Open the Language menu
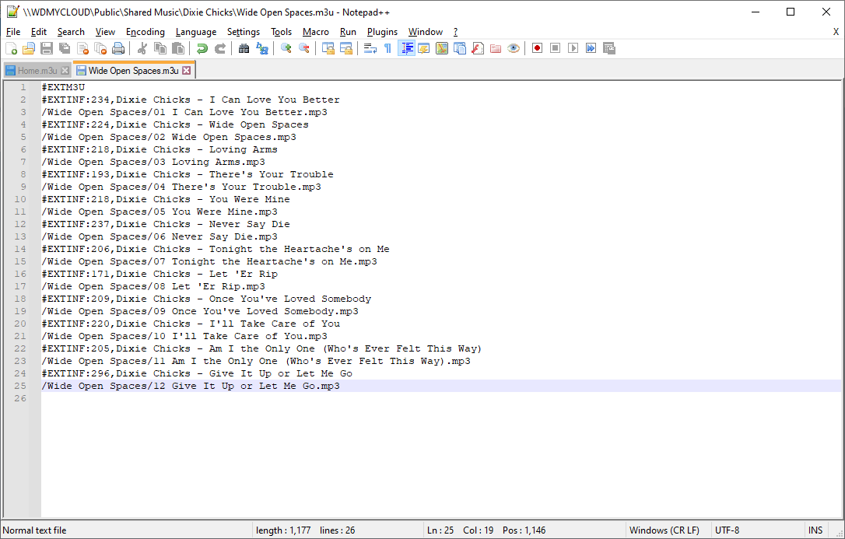This screenshot has height=539, width=845. (x=196, y=32)
